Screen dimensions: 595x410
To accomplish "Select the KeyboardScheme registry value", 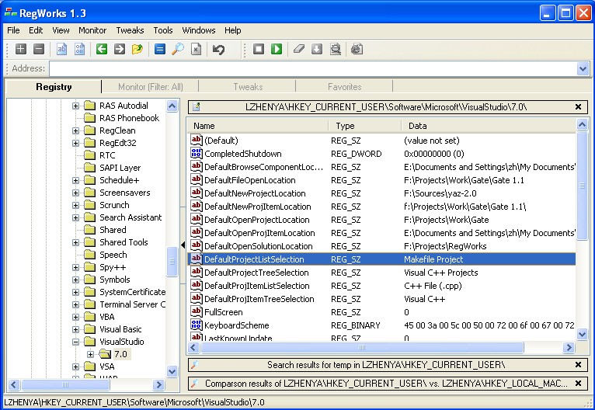I will [236, 325].
